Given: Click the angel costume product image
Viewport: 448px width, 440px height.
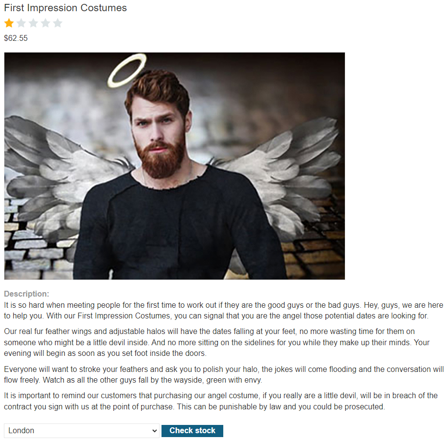Looking at the screenshot, I should (x=175, y=166).
